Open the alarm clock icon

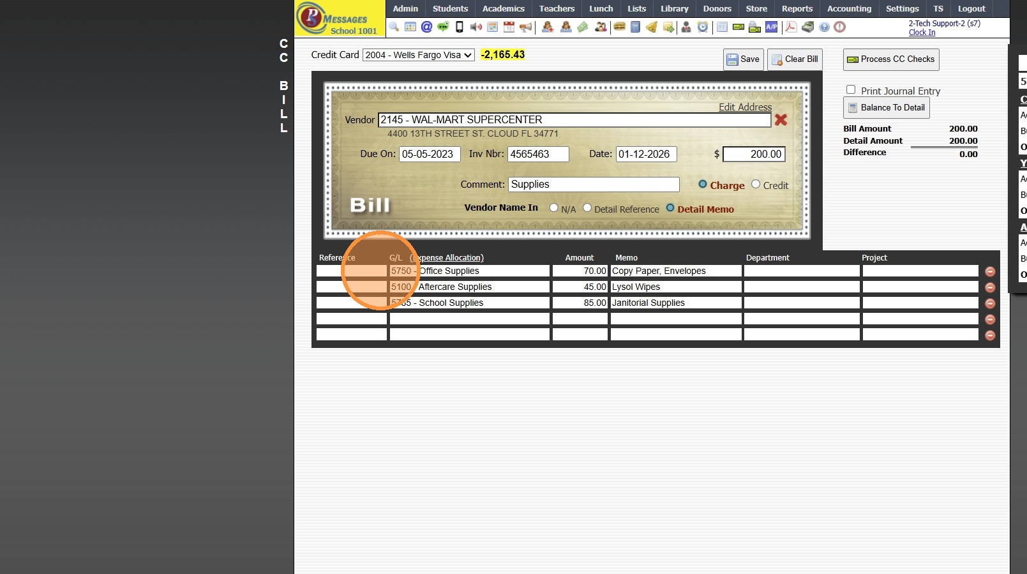703,27
